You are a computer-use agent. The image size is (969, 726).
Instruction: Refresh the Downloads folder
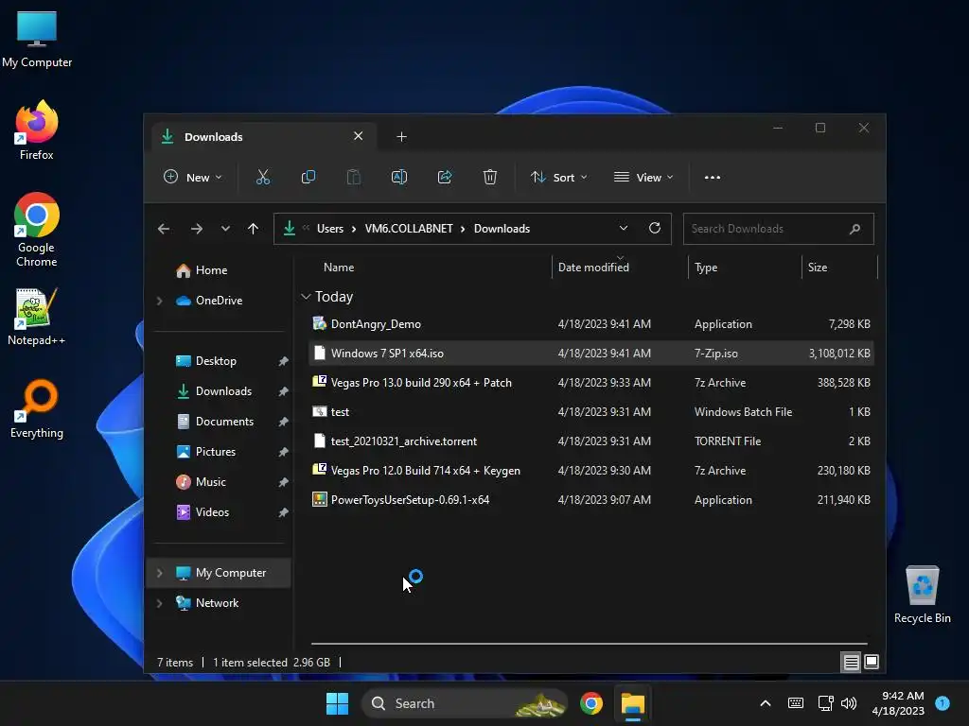pos(655,228)
